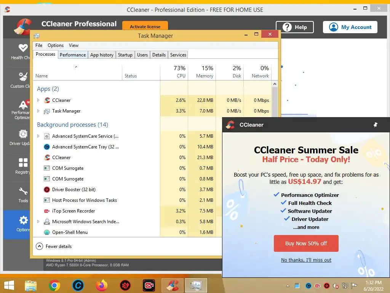This screenshot has height=293, width=390.
Task: Open My Account in CCleaner
Action: coord(350,27)
